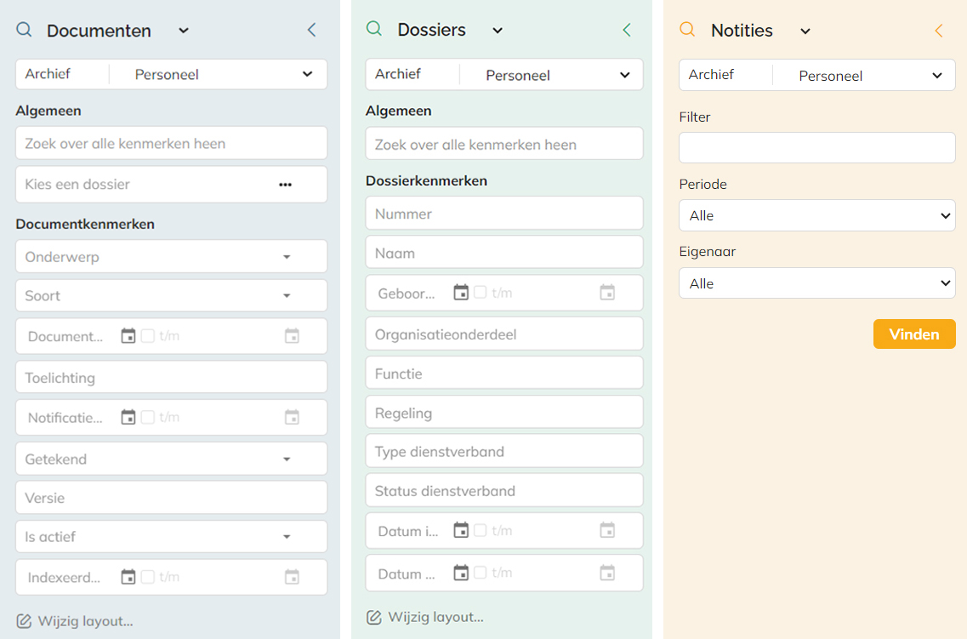Screen dimensions: 967x639
Task: Expand the Dossiers title dropdown chevron
Action: pyautogui.click(x=497, y=31)
